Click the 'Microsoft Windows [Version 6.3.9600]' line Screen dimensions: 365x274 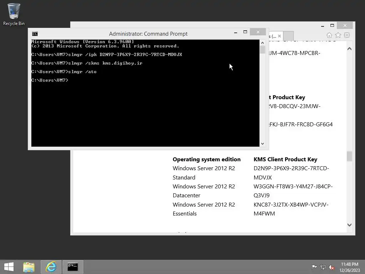coord(83,42)
